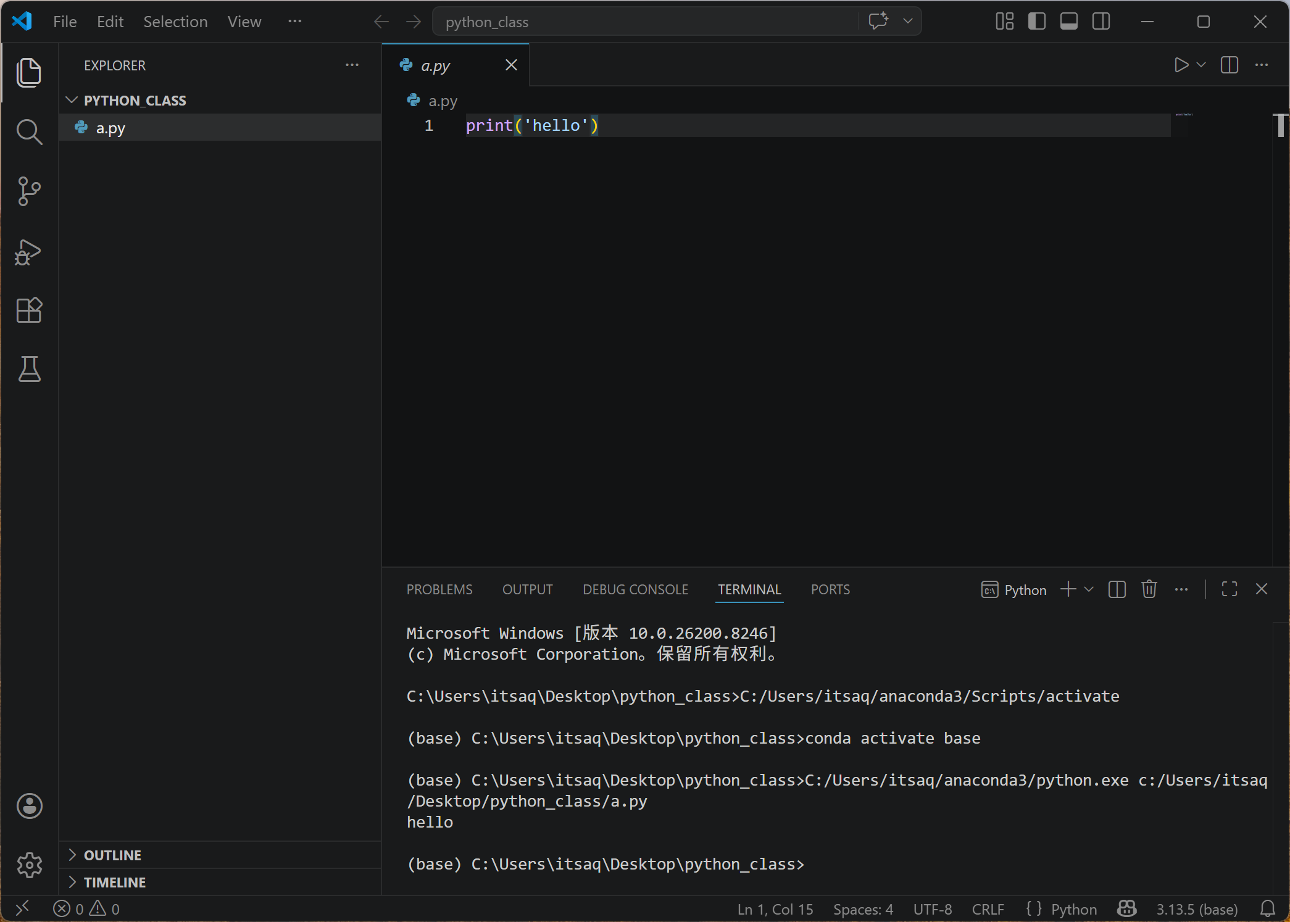
Task: Open the Accounts menu
Action: point(29,806)
